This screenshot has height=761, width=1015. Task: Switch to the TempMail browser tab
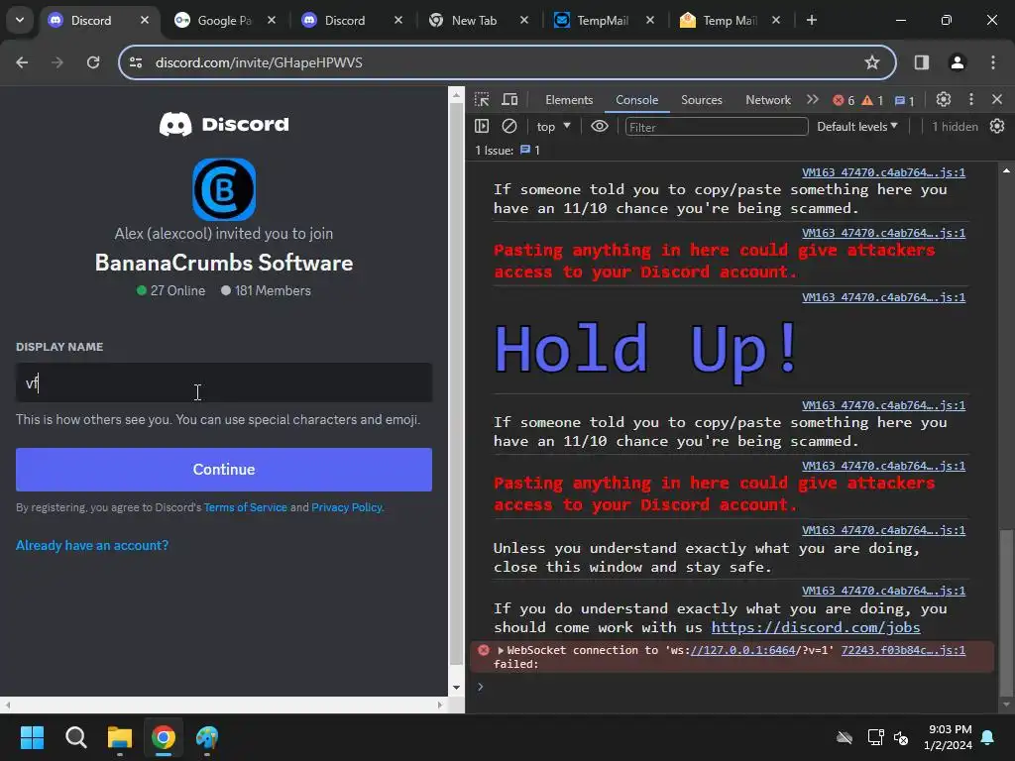point(603,21)
